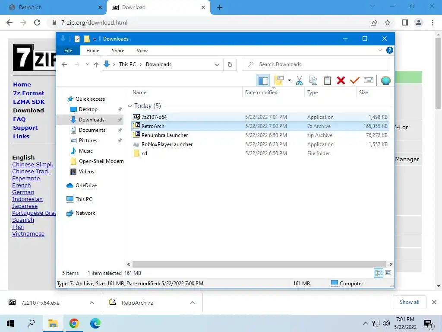
Task: Switch to large thumbnails view icon
Action: pos(388,273)
